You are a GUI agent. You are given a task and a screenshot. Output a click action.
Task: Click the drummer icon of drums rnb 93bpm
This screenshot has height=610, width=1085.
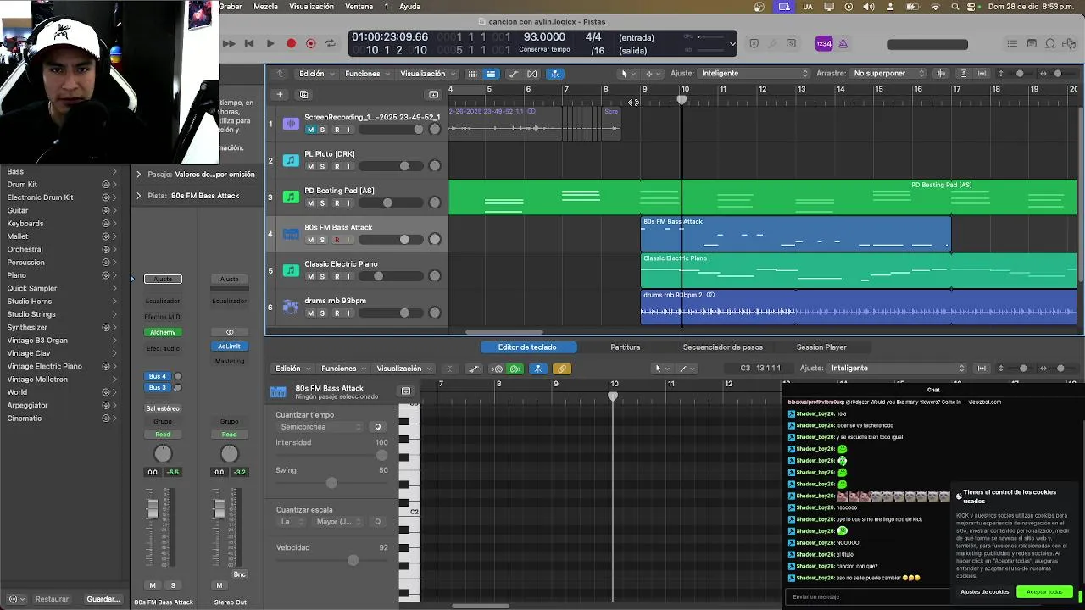[x=291, y=307]
